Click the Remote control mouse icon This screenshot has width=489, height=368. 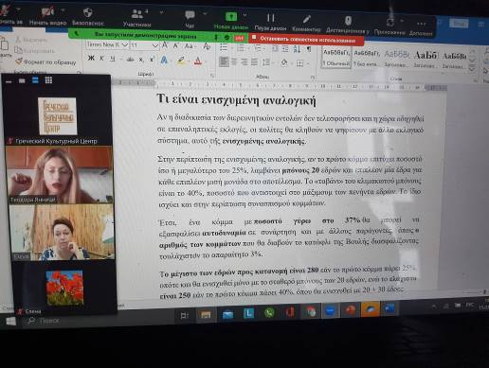348,24
